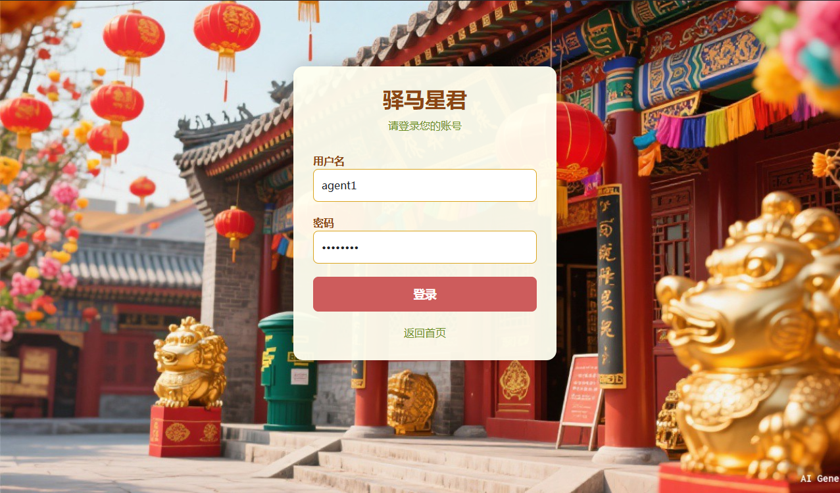Screen dimensions: 840x493
Task: Click the red 登录 button
Action: click(x=425, y=294)
